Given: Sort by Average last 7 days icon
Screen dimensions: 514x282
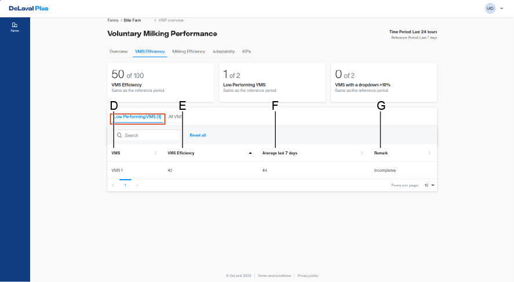Looking at the screenshot, I should point(362,153).
